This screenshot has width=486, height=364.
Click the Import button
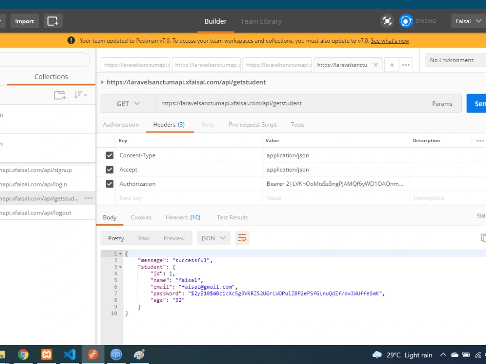(24, 21)
